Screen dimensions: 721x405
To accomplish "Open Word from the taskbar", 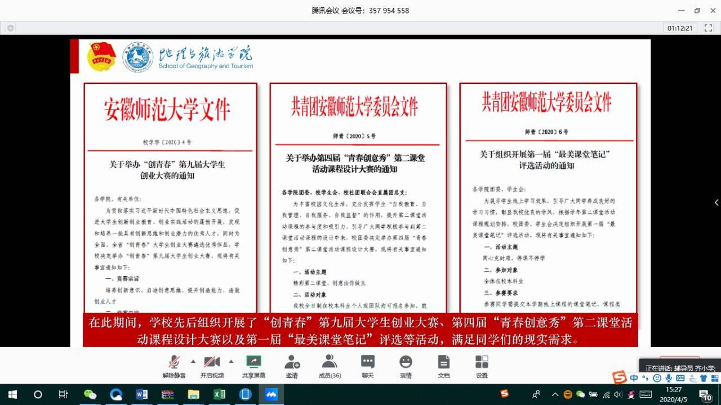I will pos(142,394).
